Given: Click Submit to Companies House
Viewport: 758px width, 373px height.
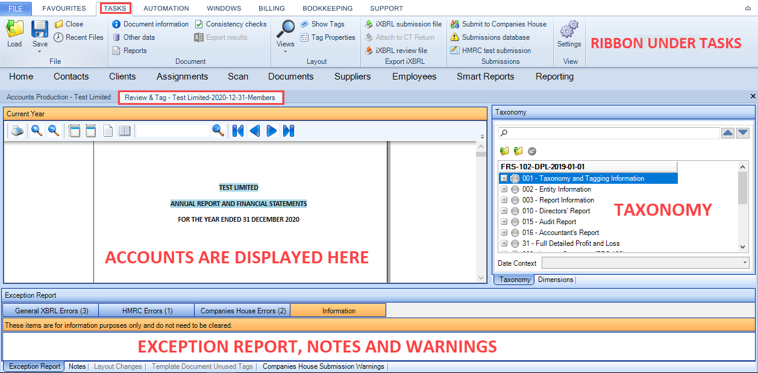Looking at the screenshot, I should (x=498, y=24).
